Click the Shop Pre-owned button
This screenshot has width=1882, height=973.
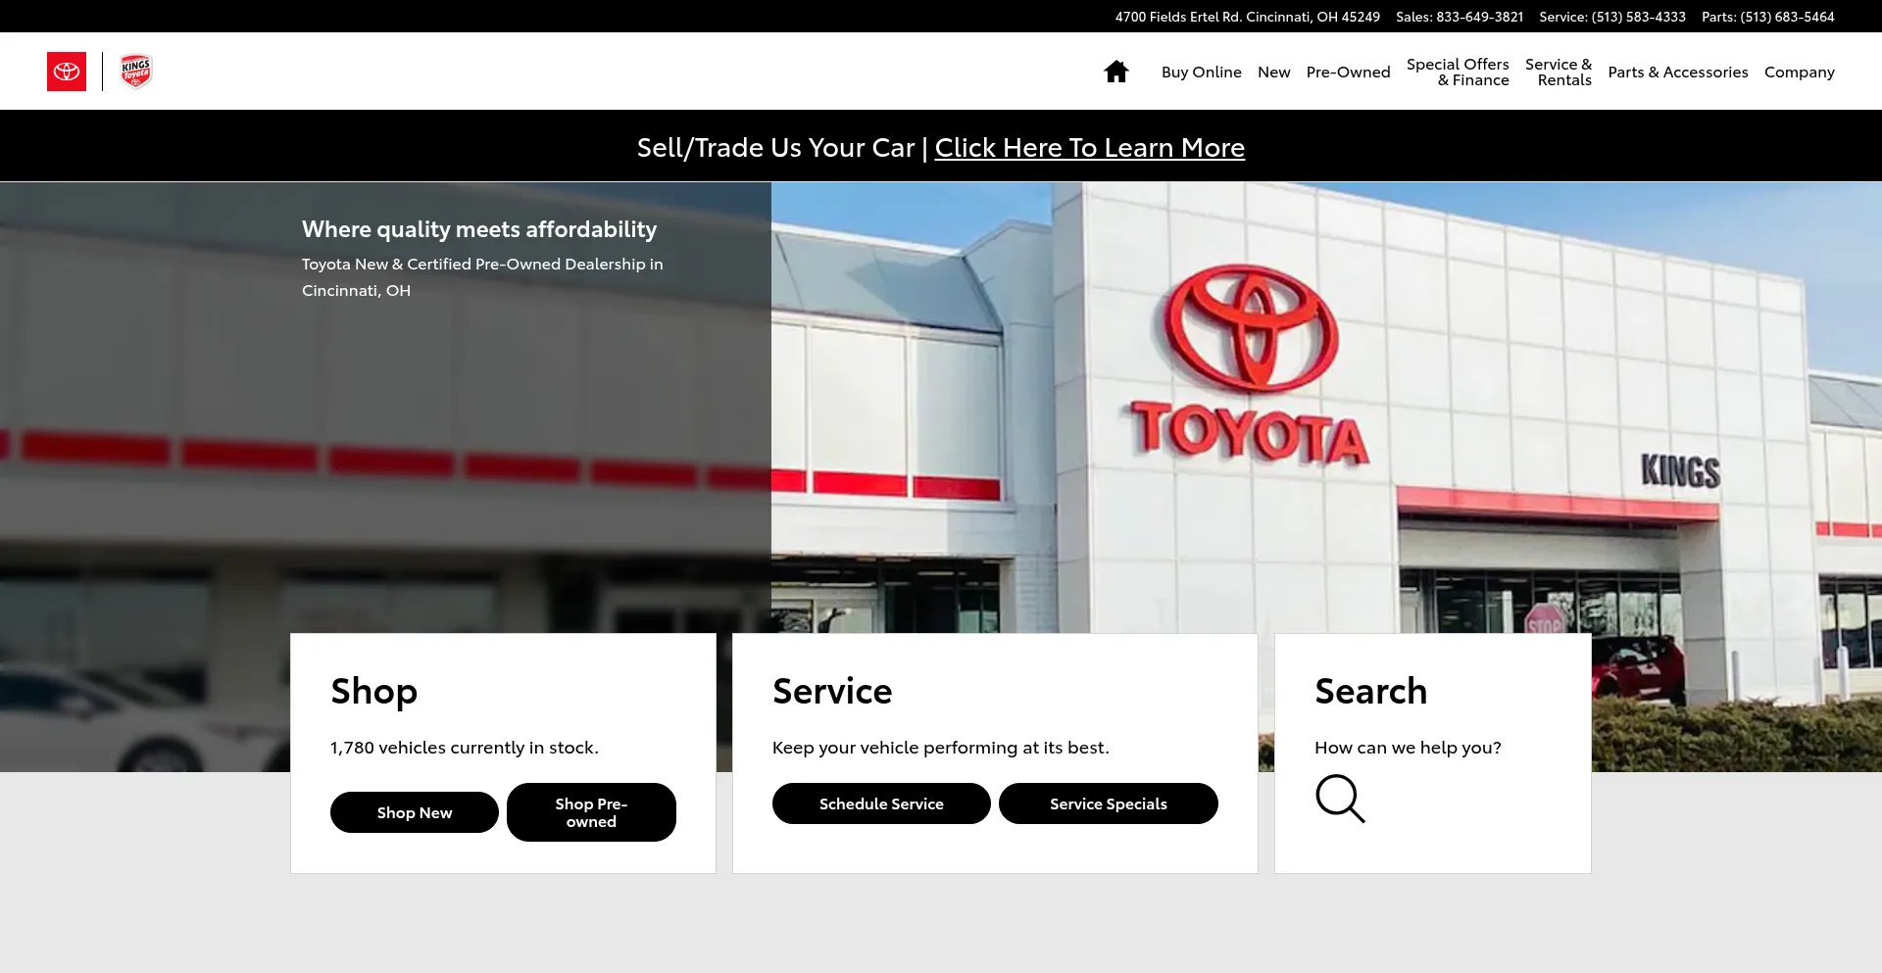click(x=591, y=812)
